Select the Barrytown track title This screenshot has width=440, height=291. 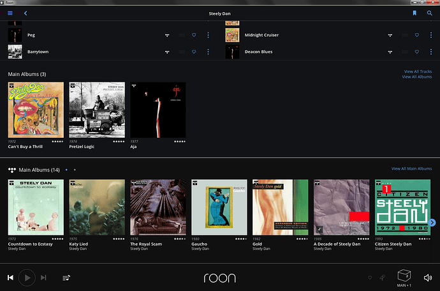38,52
